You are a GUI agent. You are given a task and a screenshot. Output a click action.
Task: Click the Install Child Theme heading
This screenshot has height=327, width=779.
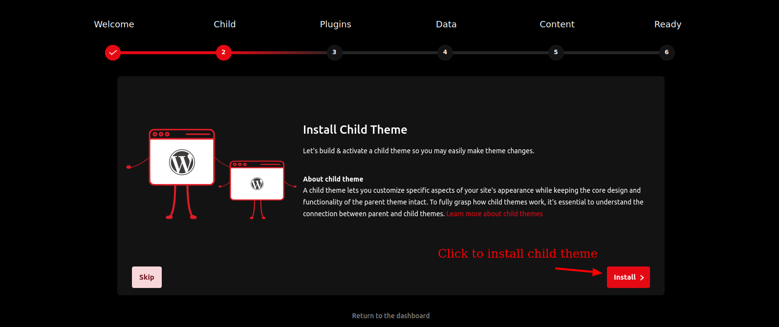355,130
